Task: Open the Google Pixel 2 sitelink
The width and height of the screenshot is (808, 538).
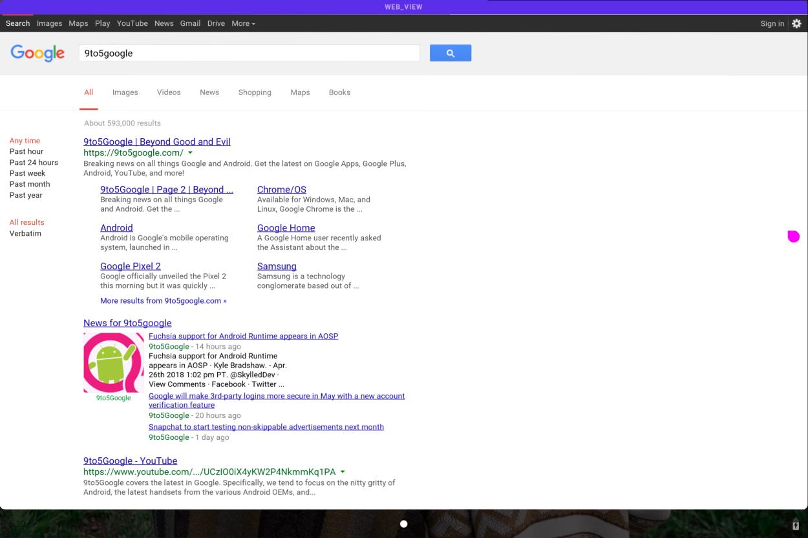Action: coord(131,266)
